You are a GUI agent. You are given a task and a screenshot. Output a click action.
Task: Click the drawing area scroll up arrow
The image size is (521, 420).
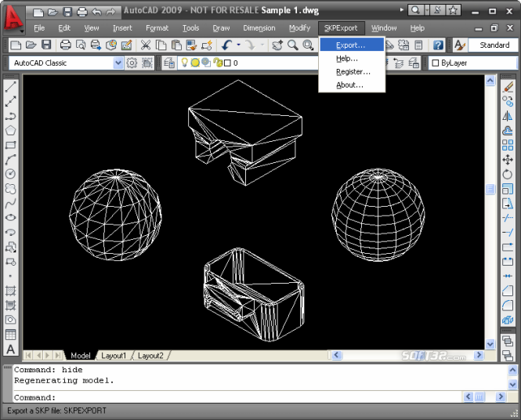(490, 81)
